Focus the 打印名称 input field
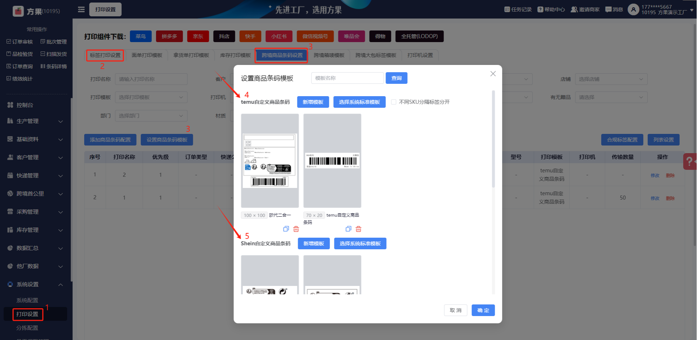Image resolution: width=697 pixels, height=340 pixels. coord(151,79)
